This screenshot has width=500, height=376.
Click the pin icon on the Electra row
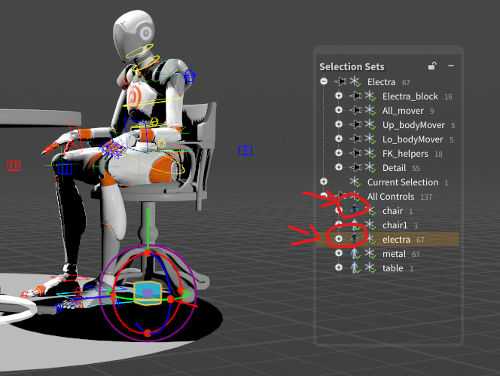(340, 81)
